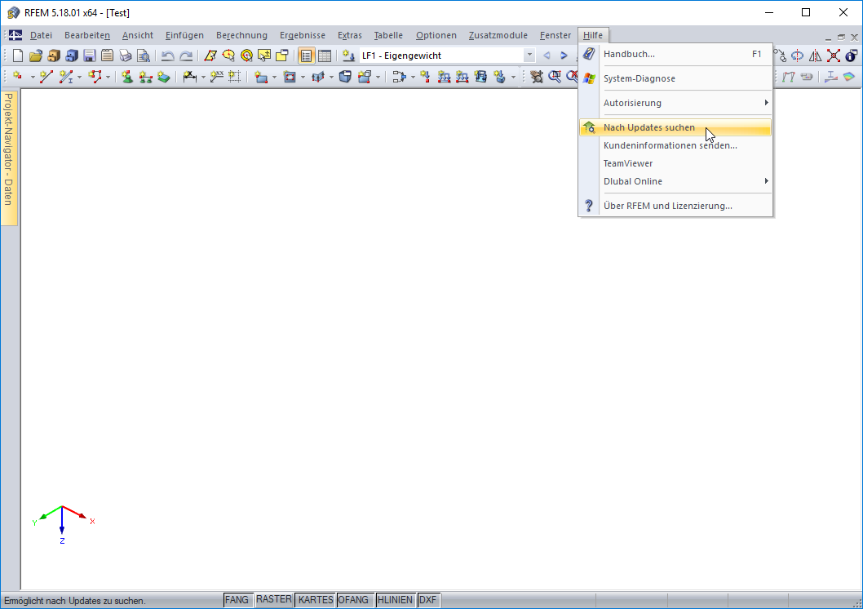The height and width of the screenshot is (609, 863).
Task: Click System-Diagnose menu entry
Action: 675,78
